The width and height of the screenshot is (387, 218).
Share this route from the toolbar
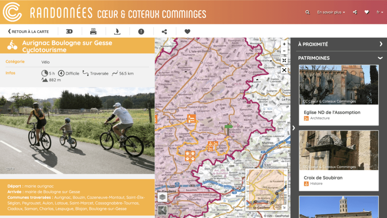(164, 32)
